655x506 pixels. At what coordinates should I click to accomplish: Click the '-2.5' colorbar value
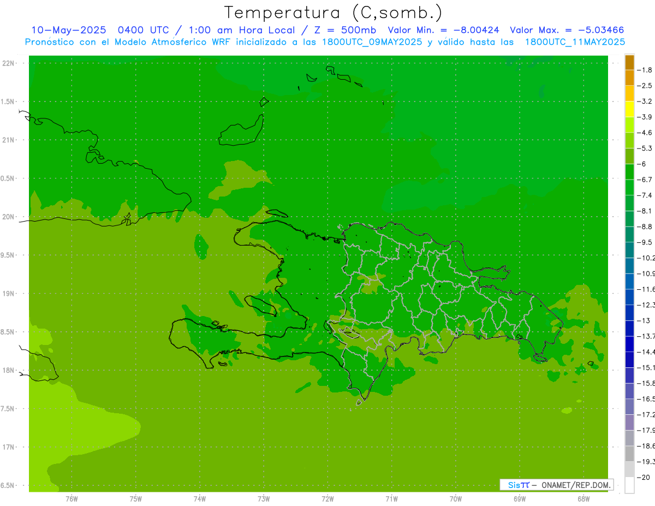coord(645,86)
